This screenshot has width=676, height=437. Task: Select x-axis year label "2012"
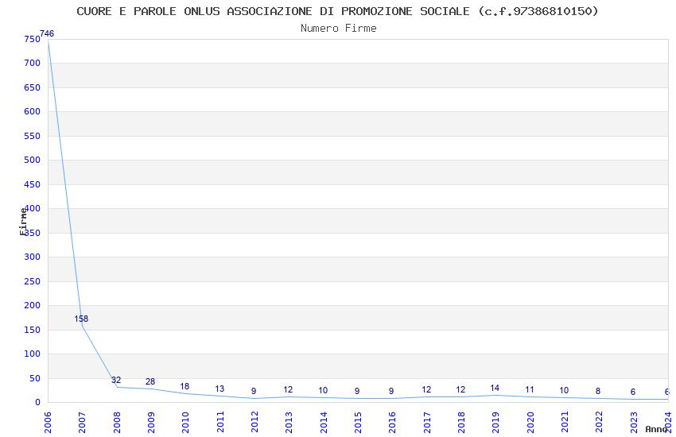(254, 422)
